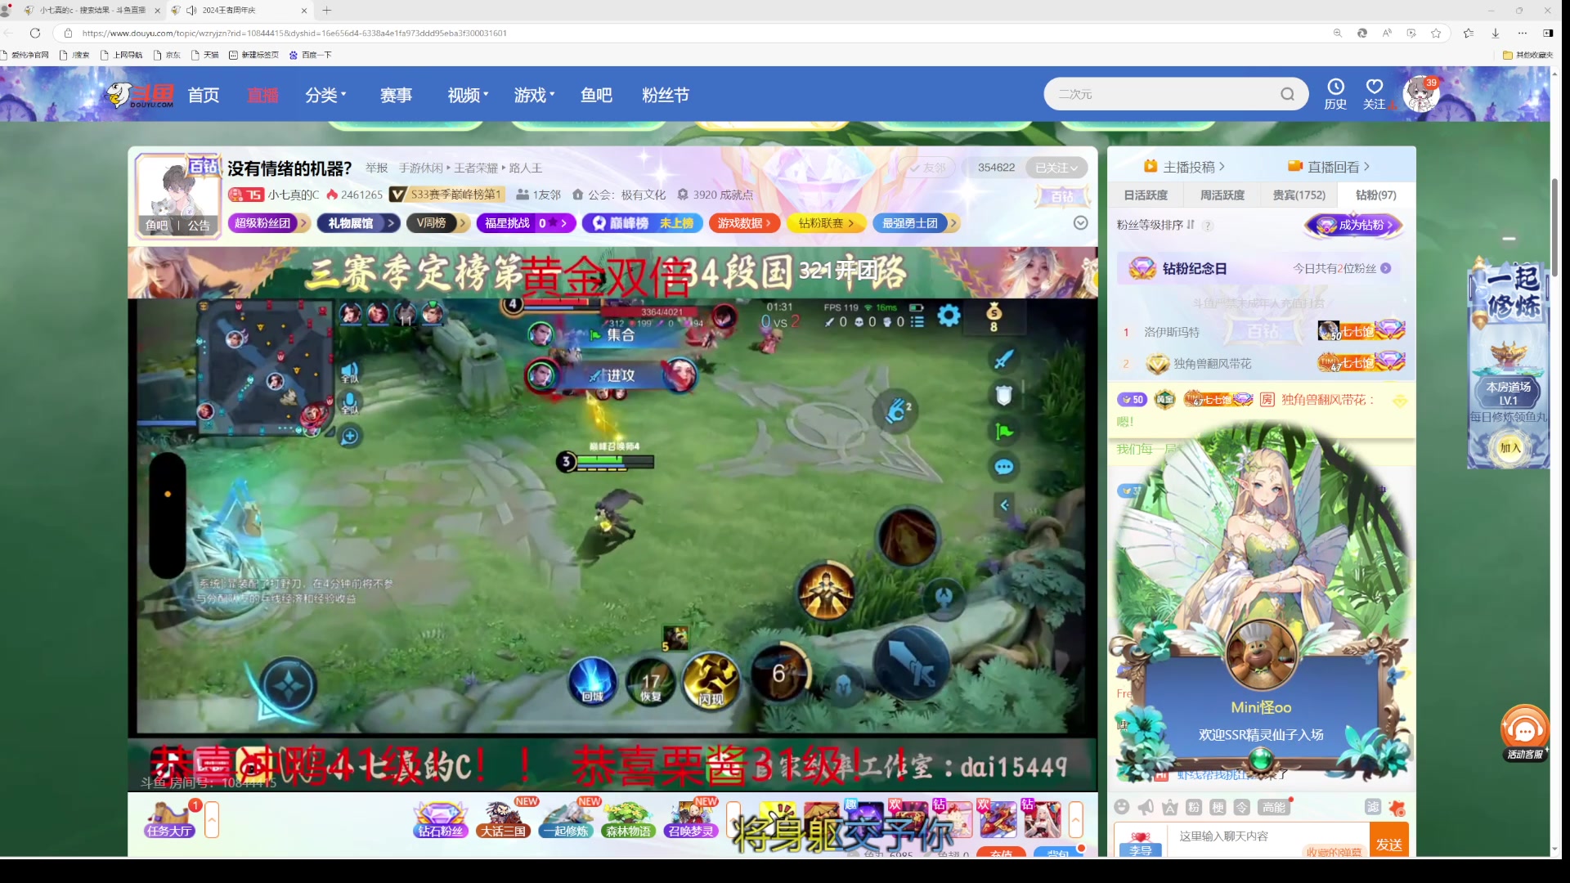Expand the circled down arrow under 百钻
The width and height of the screenshot is (1570, 883).
[1080, 223]
